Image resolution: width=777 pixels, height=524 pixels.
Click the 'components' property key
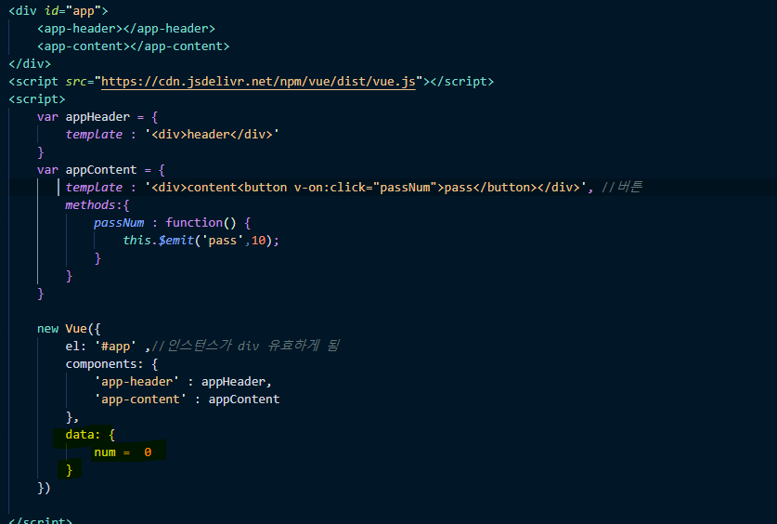101,364
